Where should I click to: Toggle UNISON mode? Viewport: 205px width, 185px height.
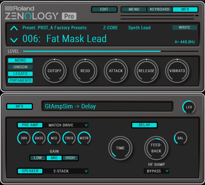[20, 67]
